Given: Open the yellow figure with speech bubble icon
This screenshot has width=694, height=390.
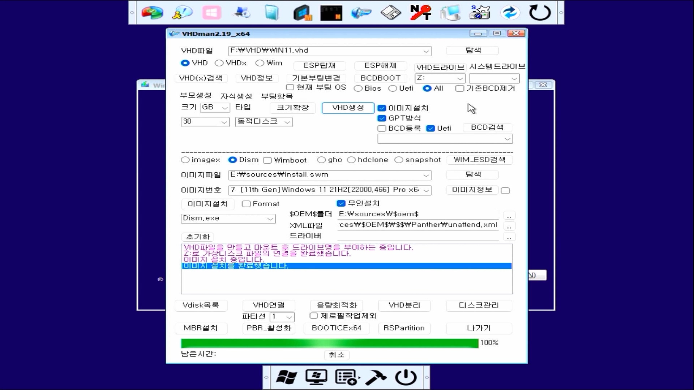Looking at the screenshot, I should pyautogui.click(x=182, y=13).
